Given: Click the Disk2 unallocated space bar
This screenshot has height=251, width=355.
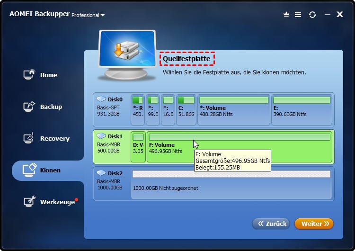Looking at the screenshot, I should click(x=231, y=174).
